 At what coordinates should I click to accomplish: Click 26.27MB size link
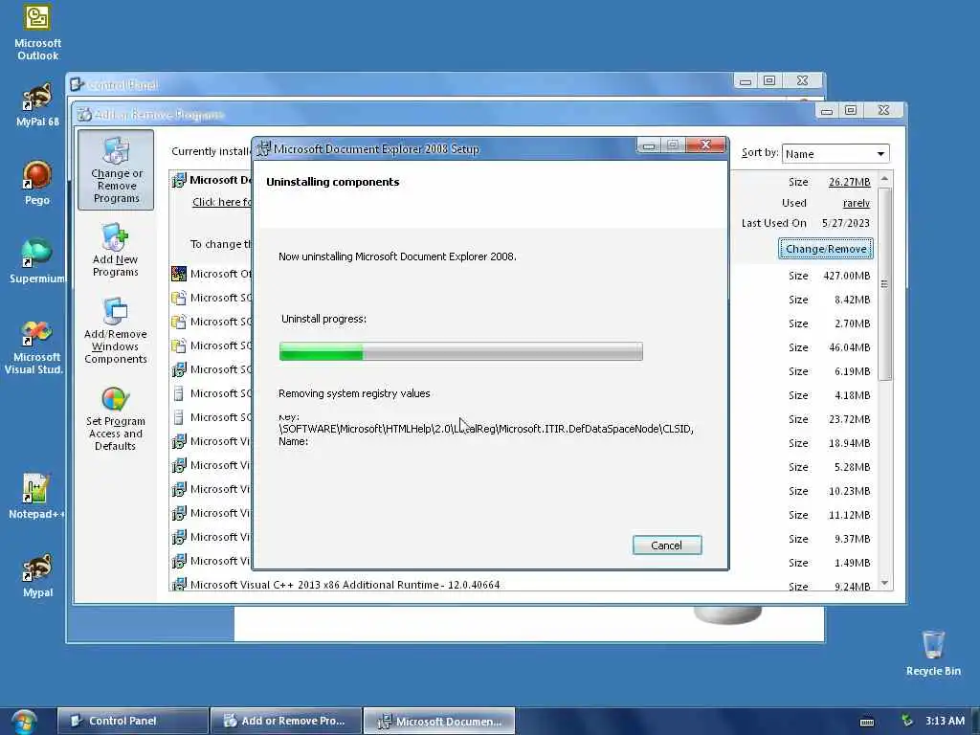(x=850, y=182)
